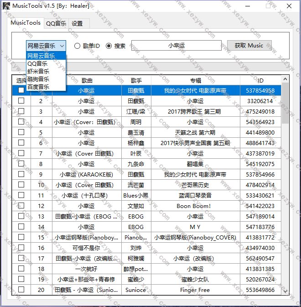Switch to the QQ音乐 tab

(x=56, y=24)
